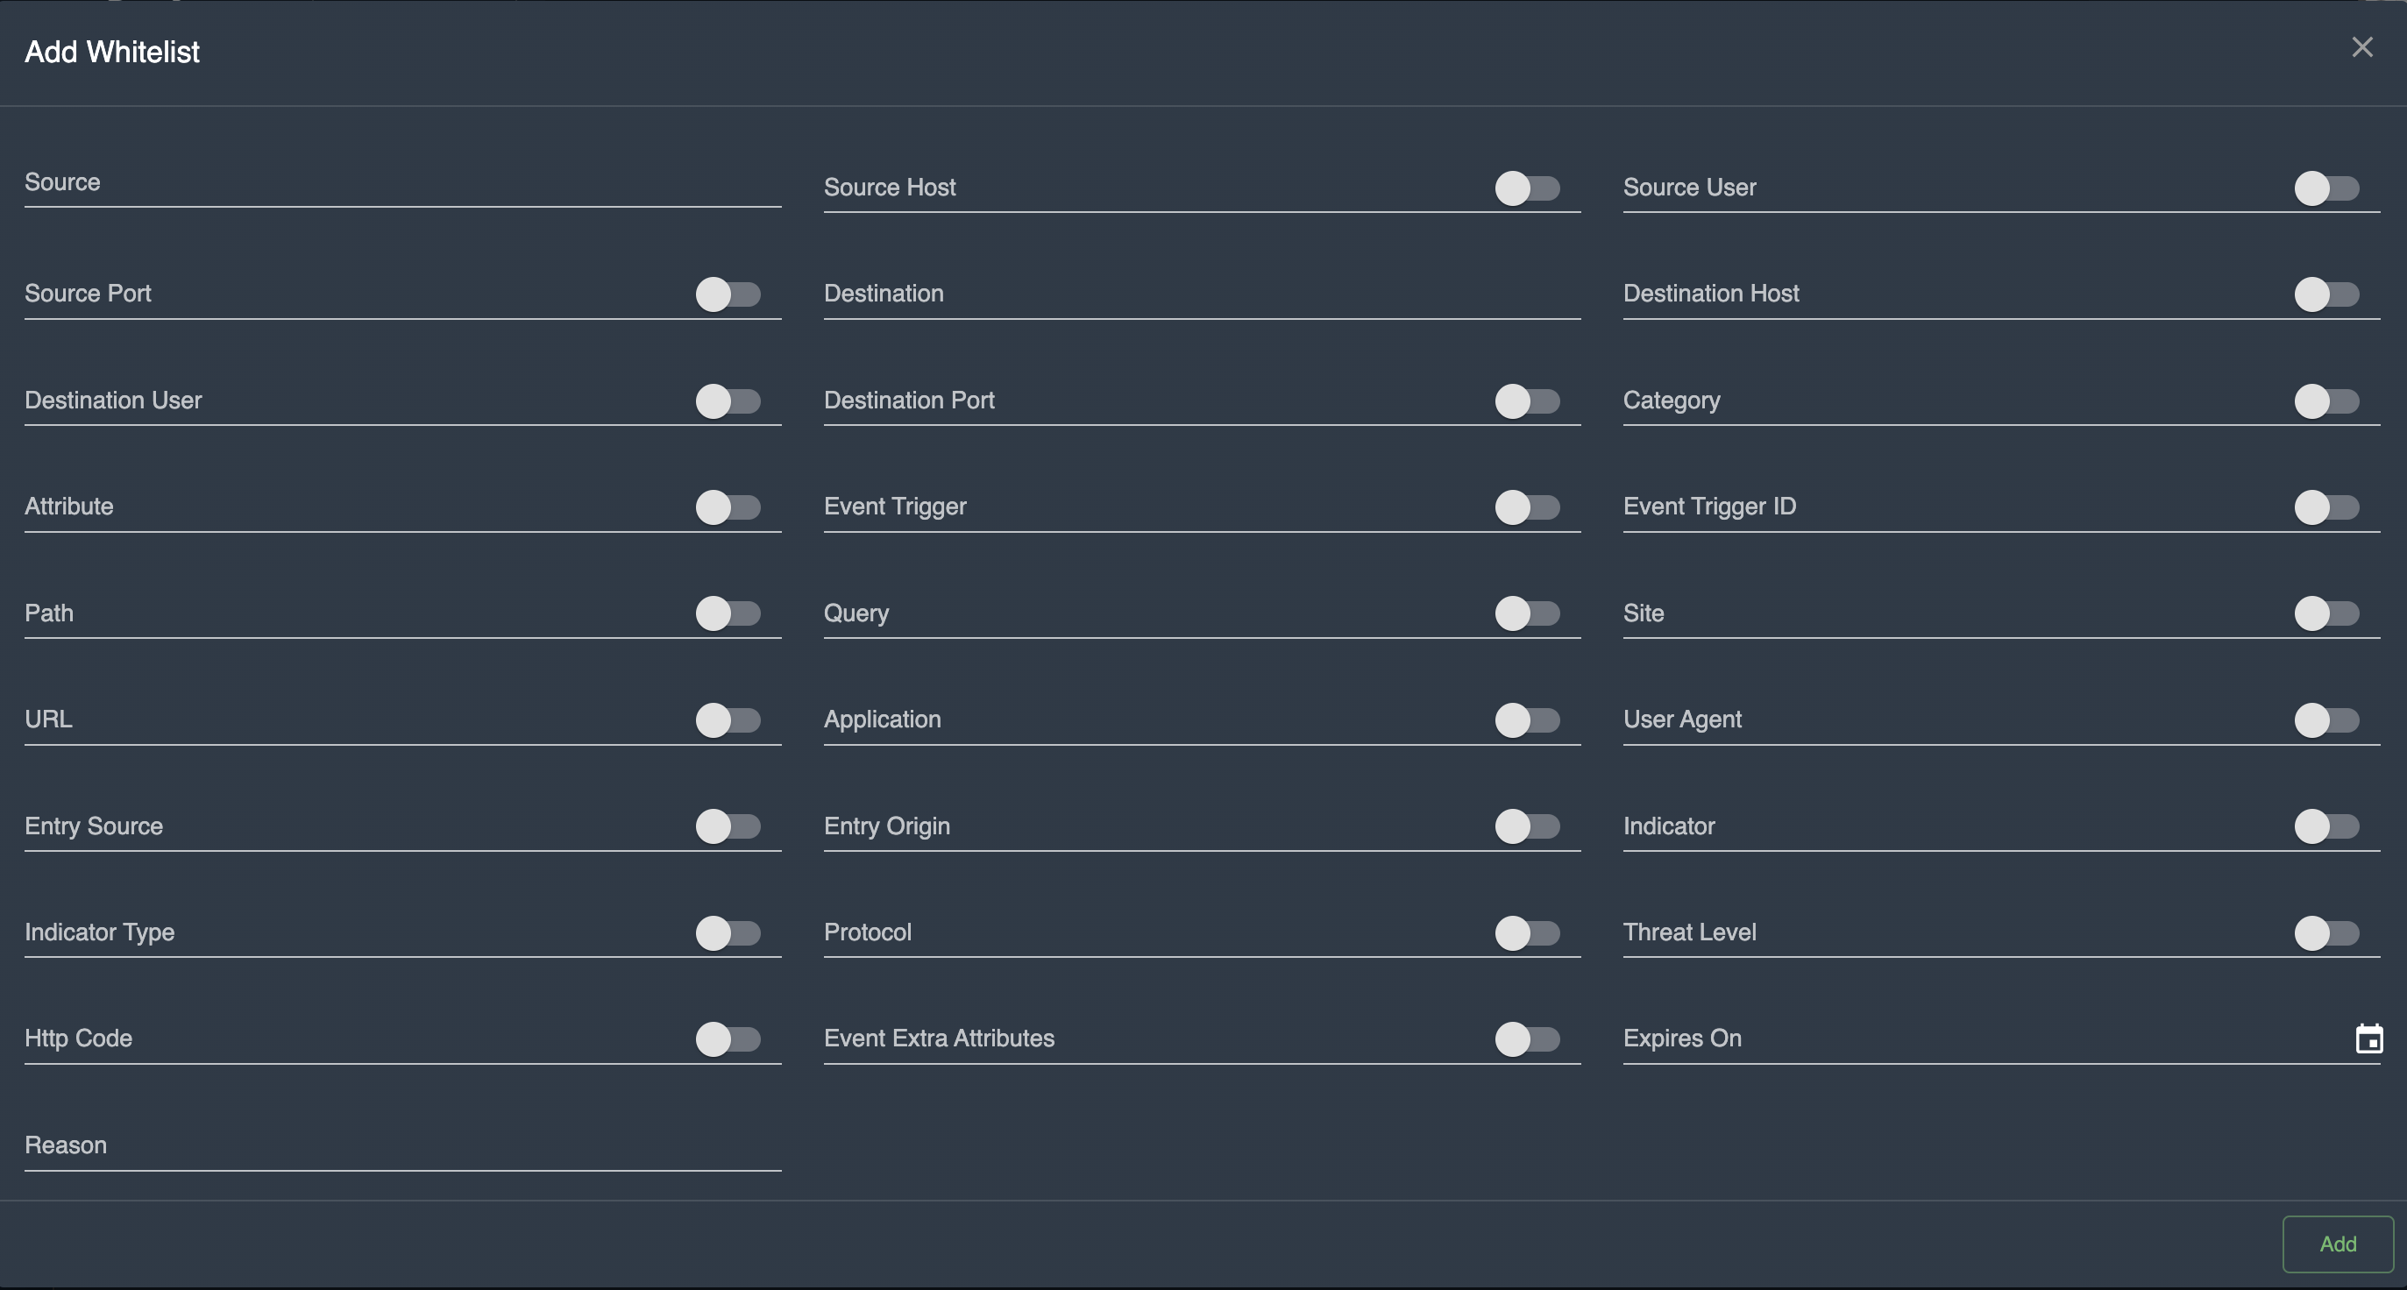This screenshot has width=2407, height=1290.
Task: Turn on the Source Port toggle
Action: [728, 294]
